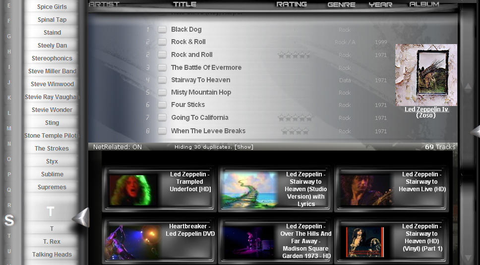Select Talking Heads in the artist list
This screenshot has height=265, width=480.
(52, 255)
